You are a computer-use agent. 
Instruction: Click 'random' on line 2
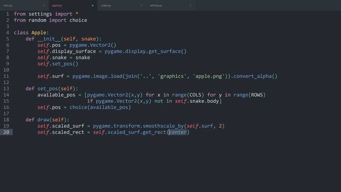point(37,20)
